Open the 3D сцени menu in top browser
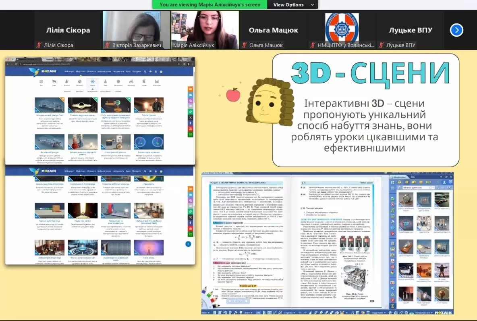This screenshot has width=477, height=321. (x=91, y=71)
